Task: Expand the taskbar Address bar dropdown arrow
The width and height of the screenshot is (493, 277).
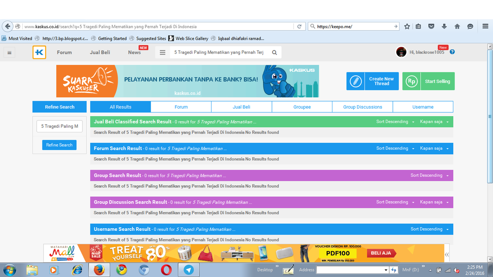Action: tap(386, 270)
